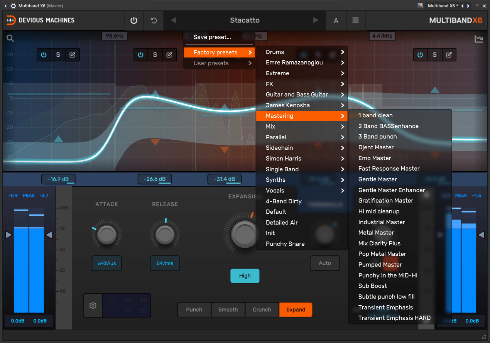Solo the 98.6Hz band

click(x=58, y=55)
